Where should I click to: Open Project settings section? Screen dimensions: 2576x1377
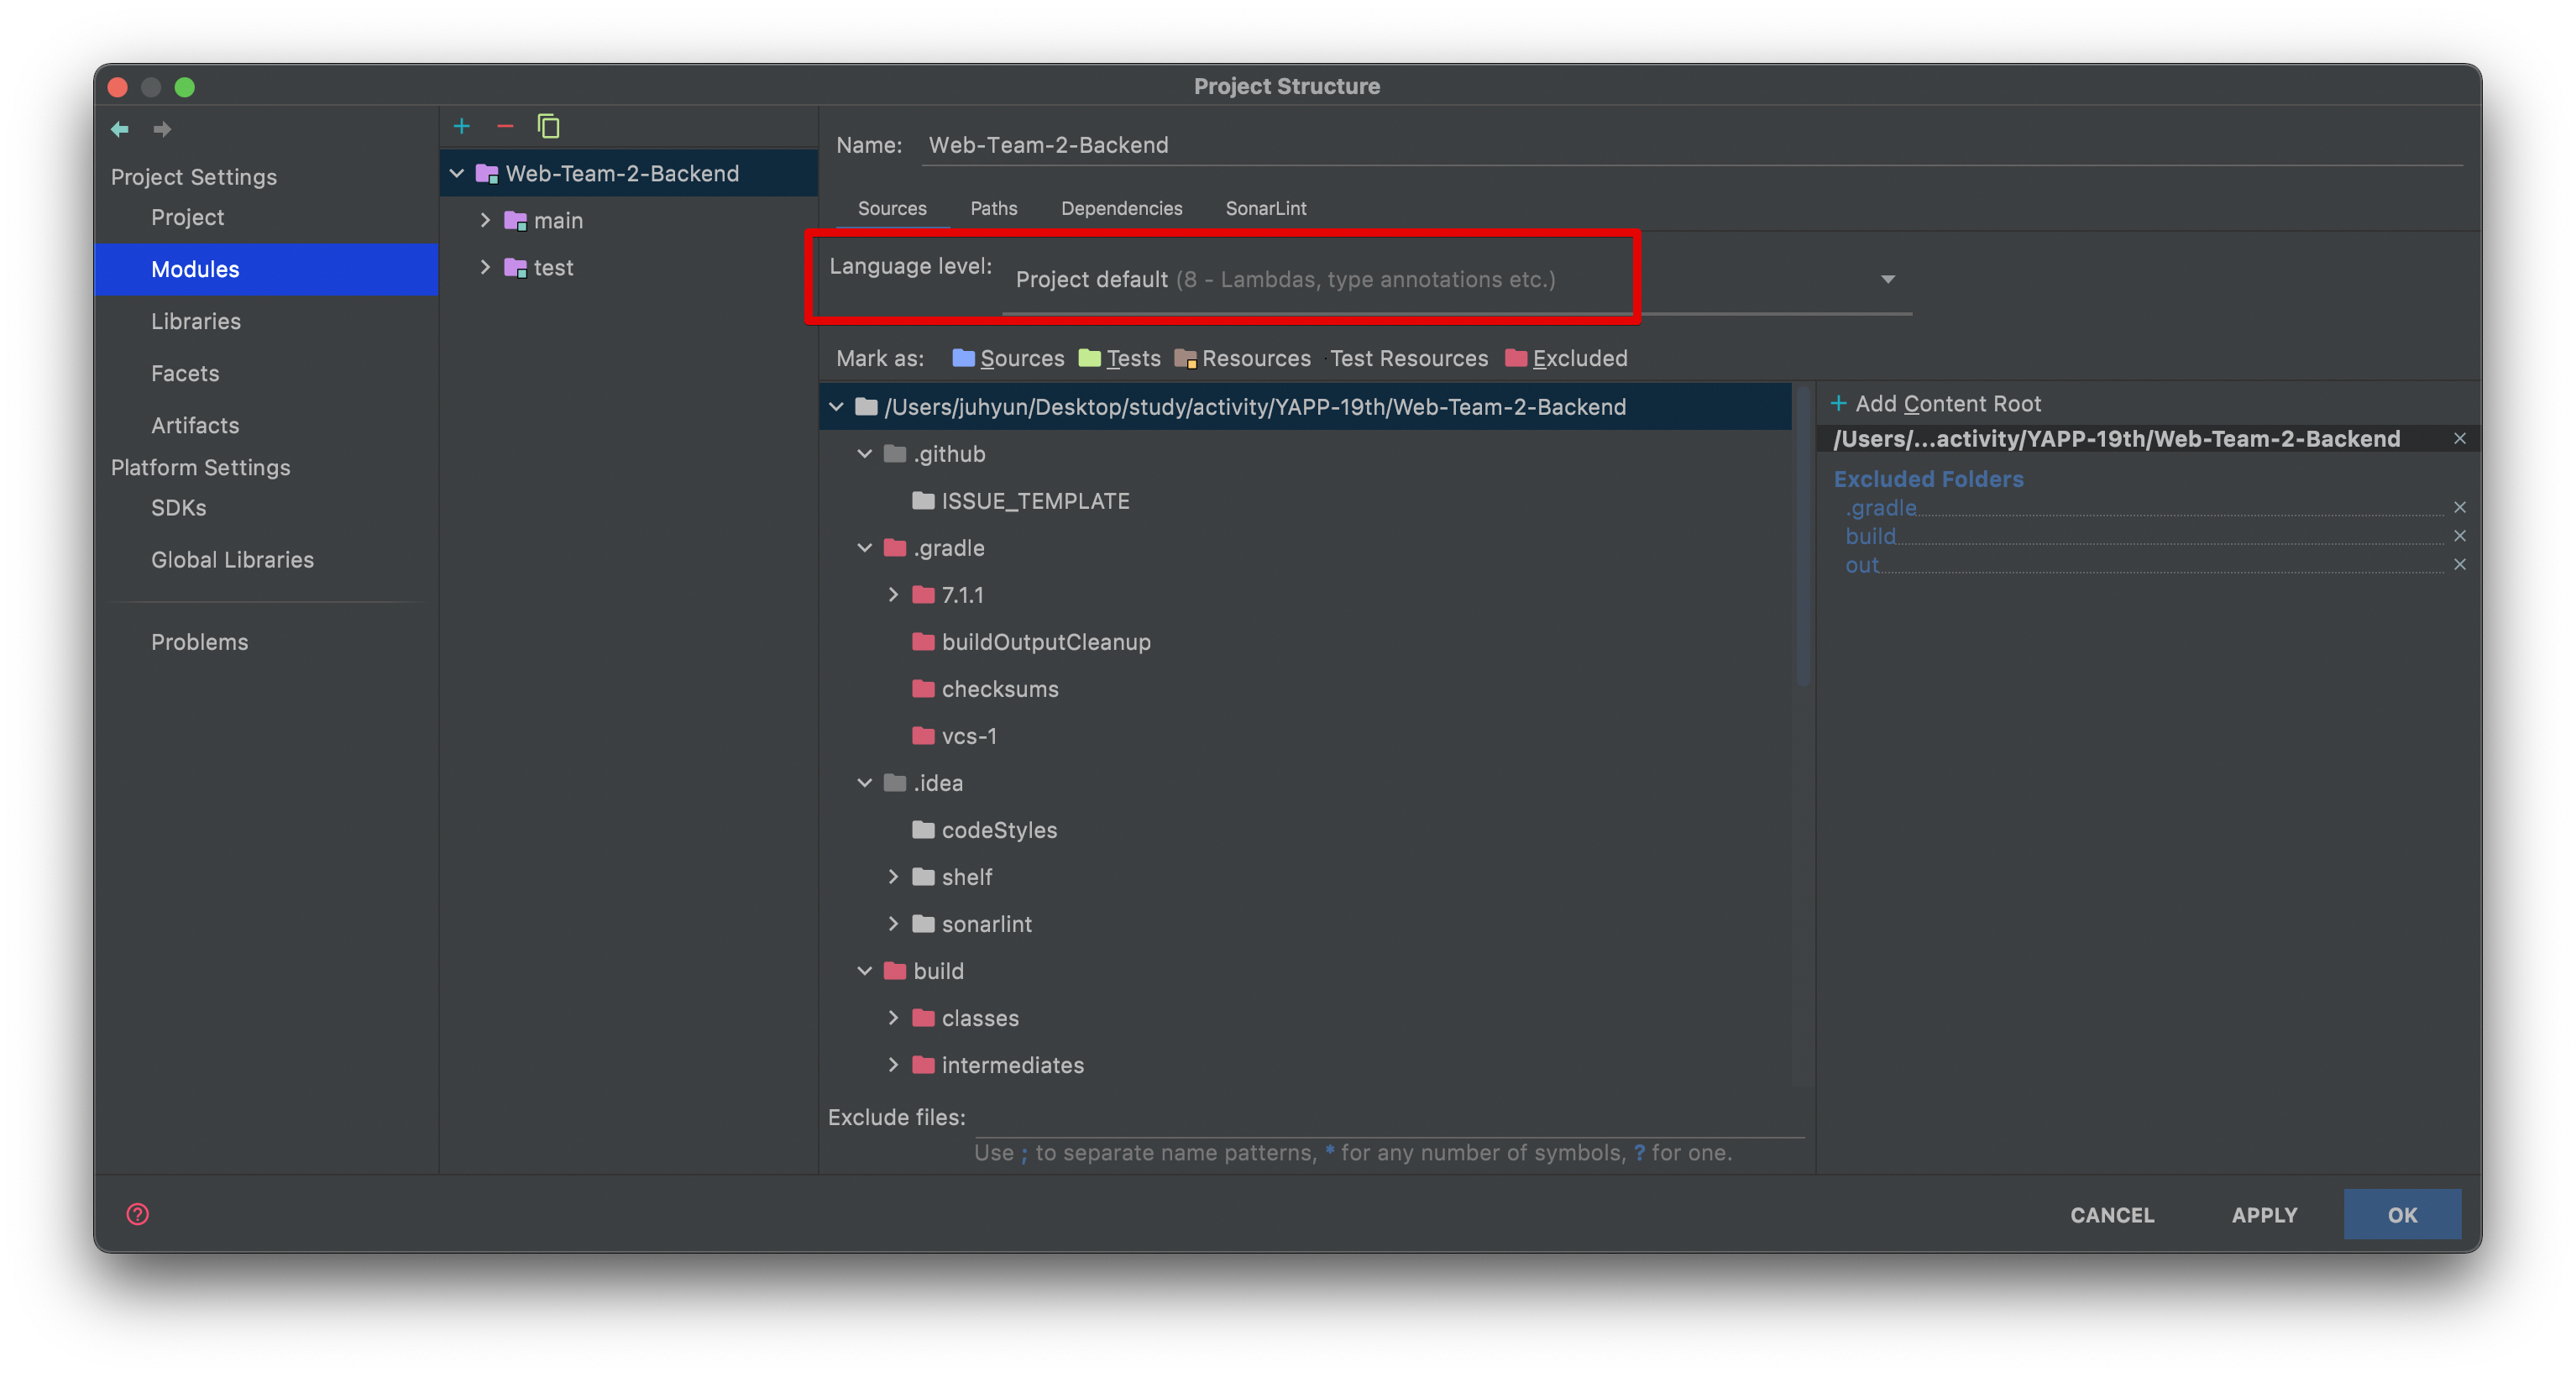tap(187, 217)
